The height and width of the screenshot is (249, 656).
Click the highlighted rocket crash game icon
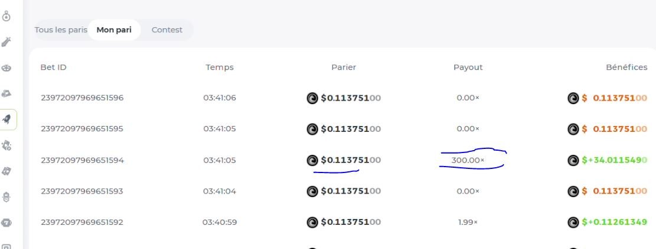[8, 119]
